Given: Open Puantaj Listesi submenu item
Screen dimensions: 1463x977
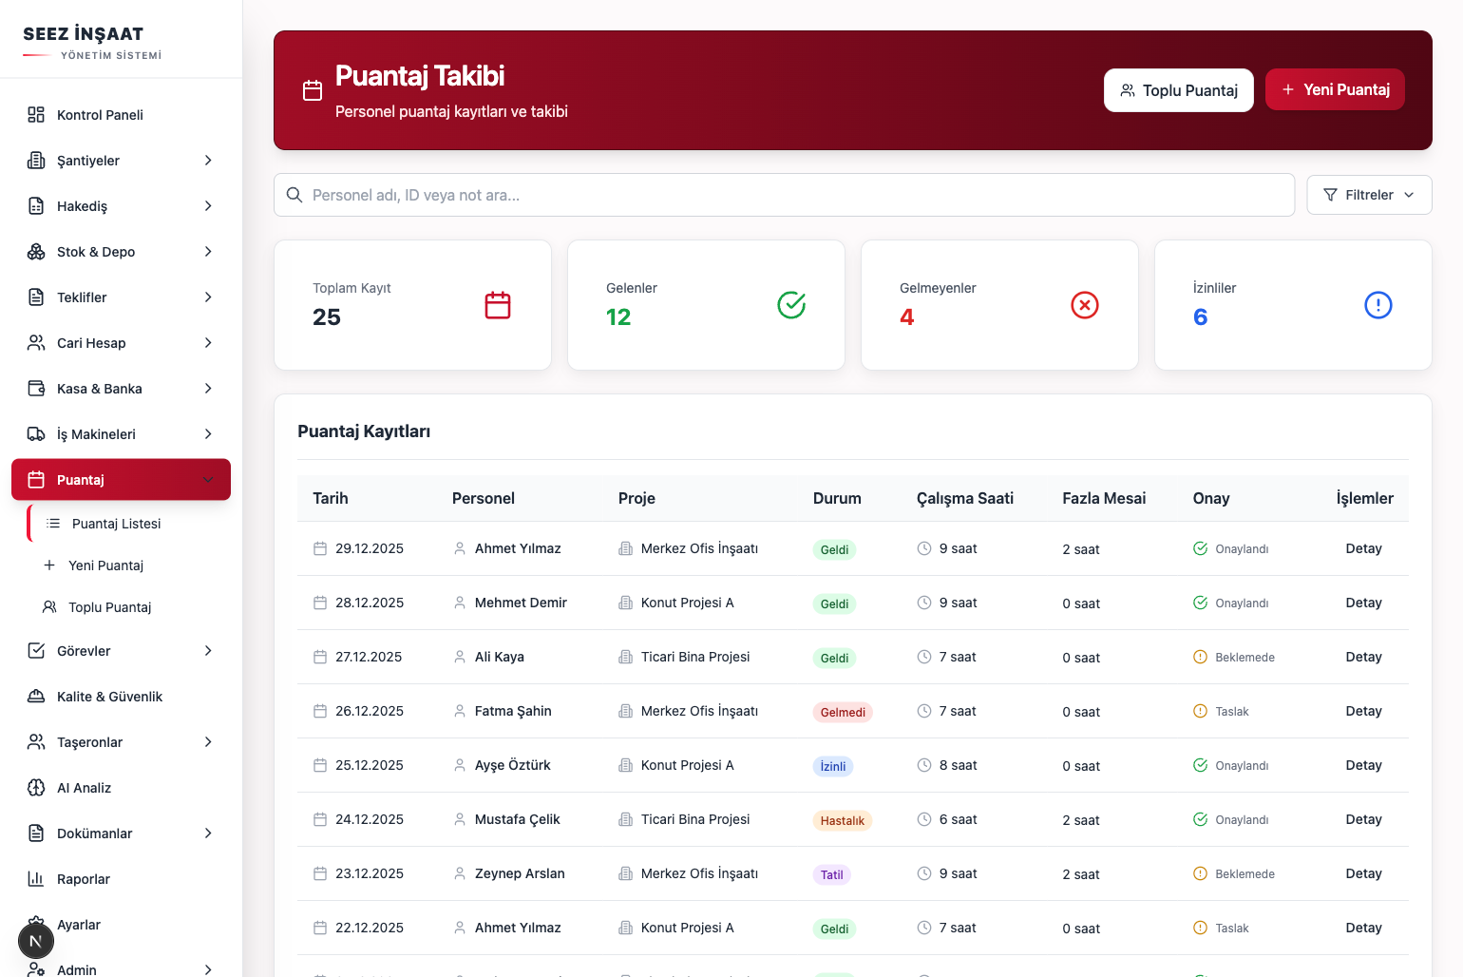Looking at the screenshot, I should [x=116, y=524].
